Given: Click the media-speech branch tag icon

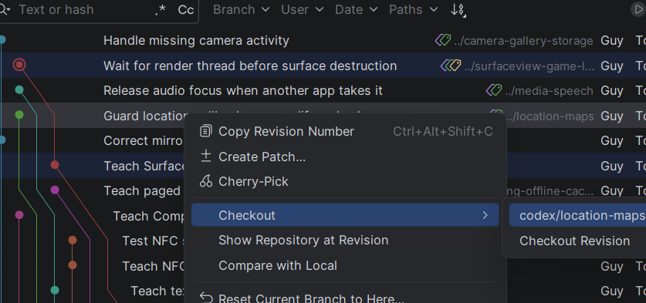Looking at the screenshot, I should [494, 90].
